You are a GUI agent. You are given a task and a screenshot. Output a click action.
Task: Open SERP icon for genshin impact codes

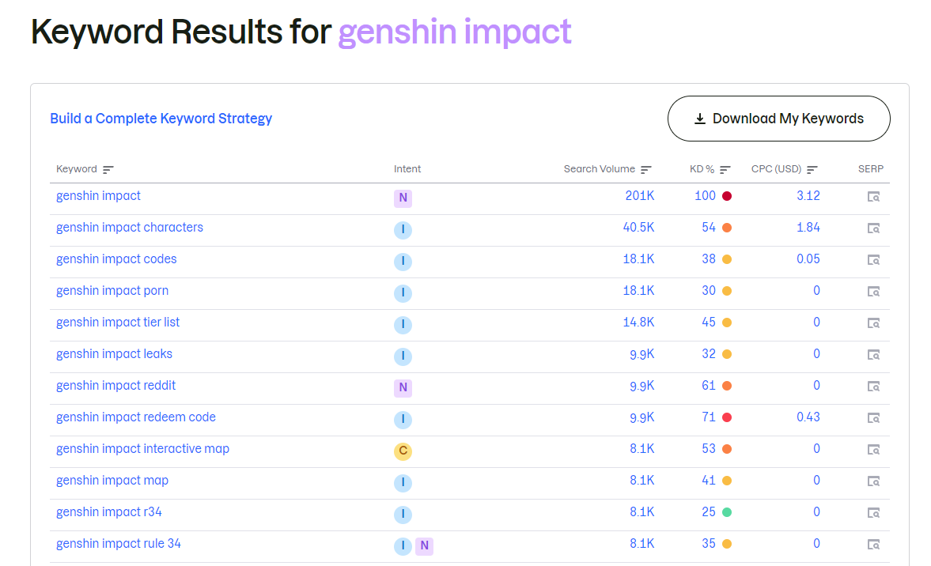873,260
